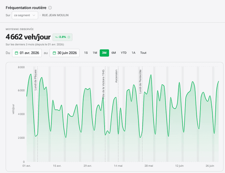
Task: Click the downward trend icon in badge
Action: 56,37
